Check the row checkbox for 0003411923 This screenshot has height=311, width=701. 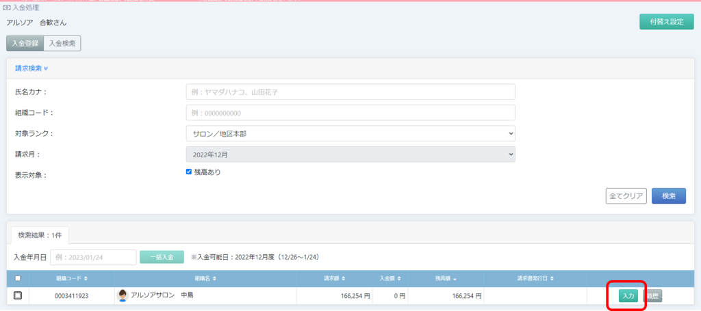18,295
